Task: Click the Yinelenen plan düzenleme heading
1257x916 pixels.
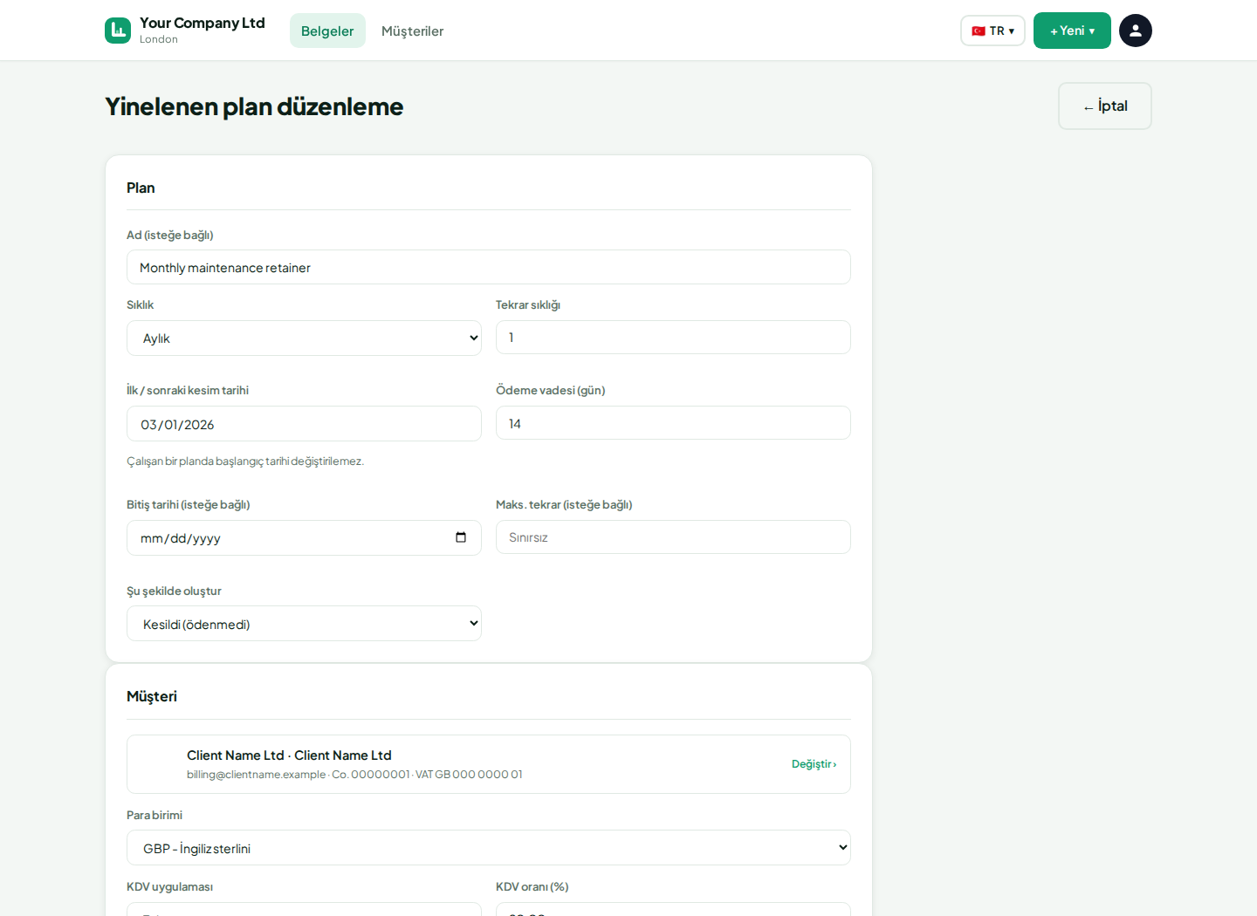Action: pyautogui.click(x=254, y=106)
